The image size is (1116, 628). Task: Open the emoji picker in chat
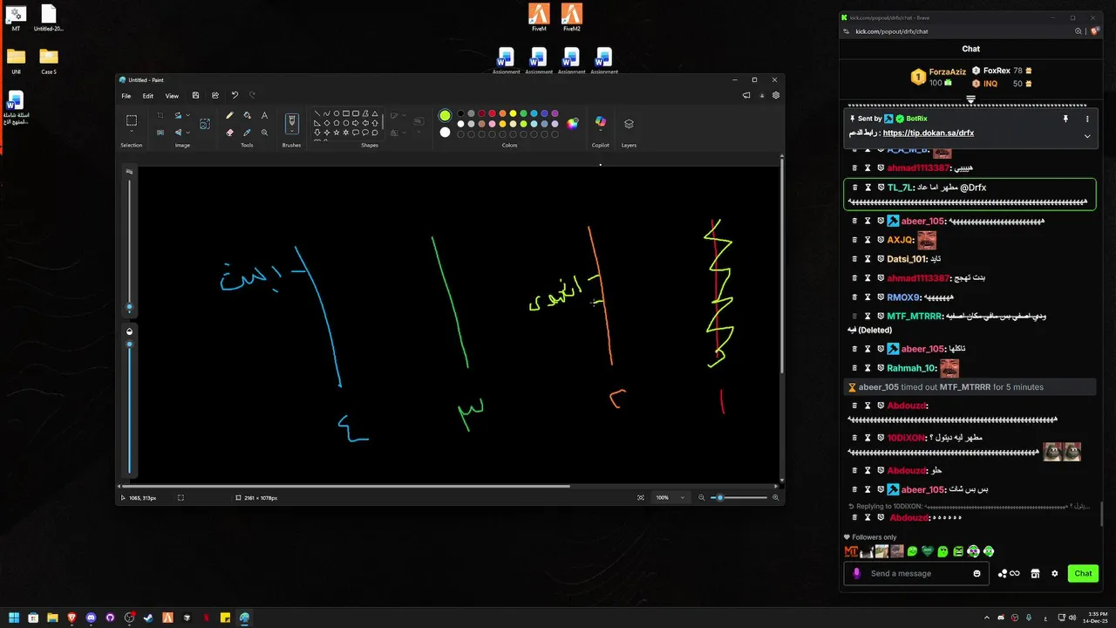point(976,573)
